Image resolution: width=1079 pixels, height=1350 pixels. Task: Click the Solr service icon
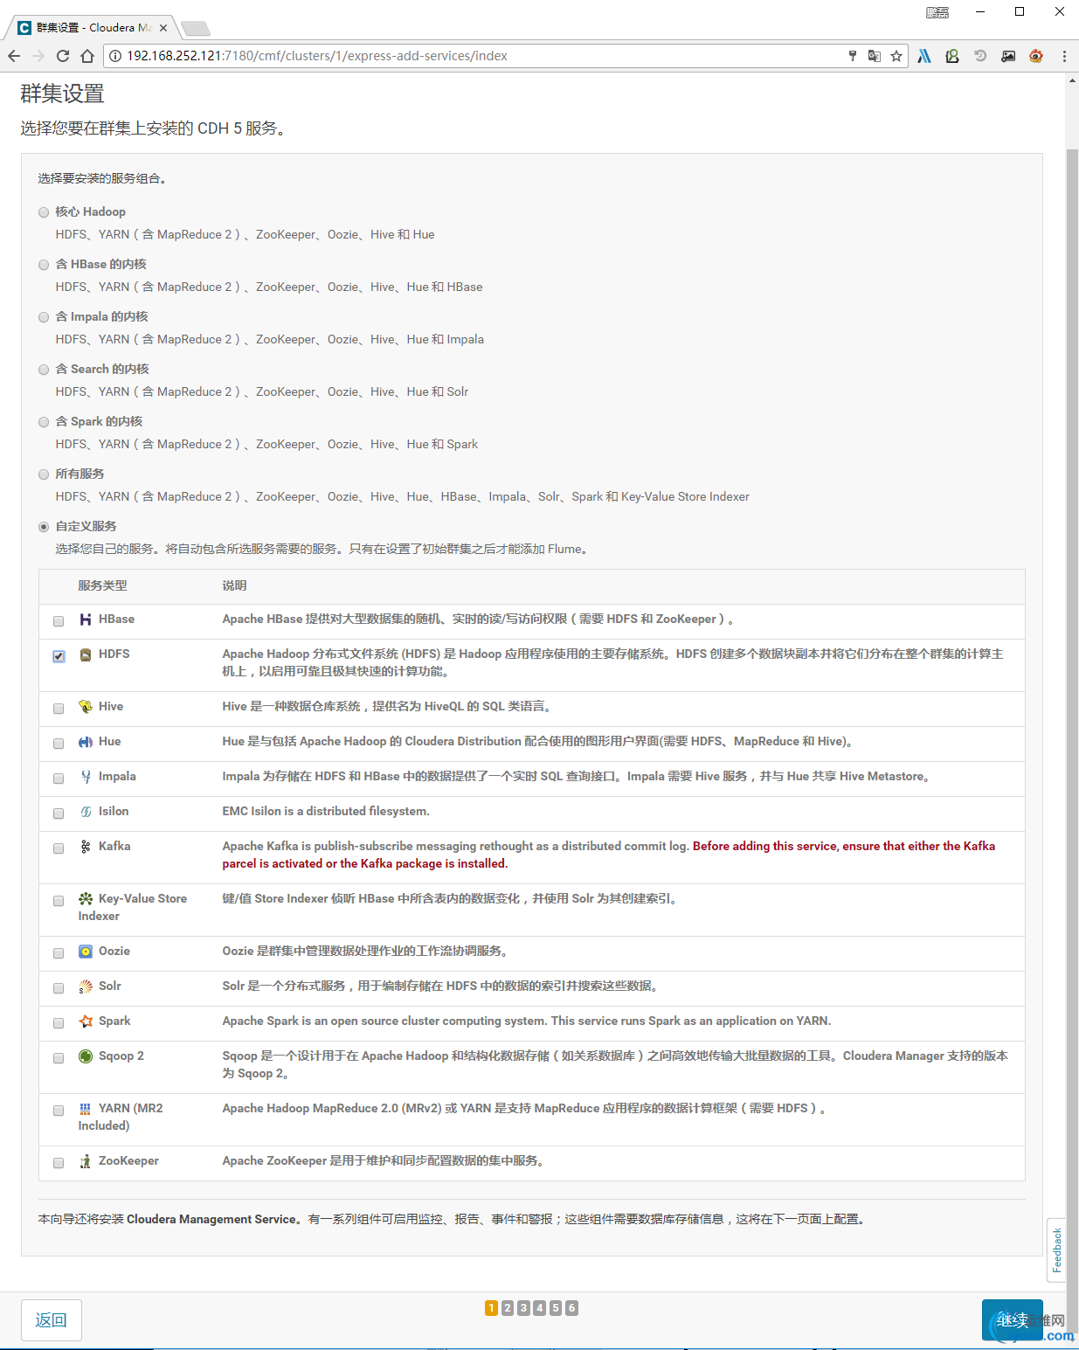86,987
